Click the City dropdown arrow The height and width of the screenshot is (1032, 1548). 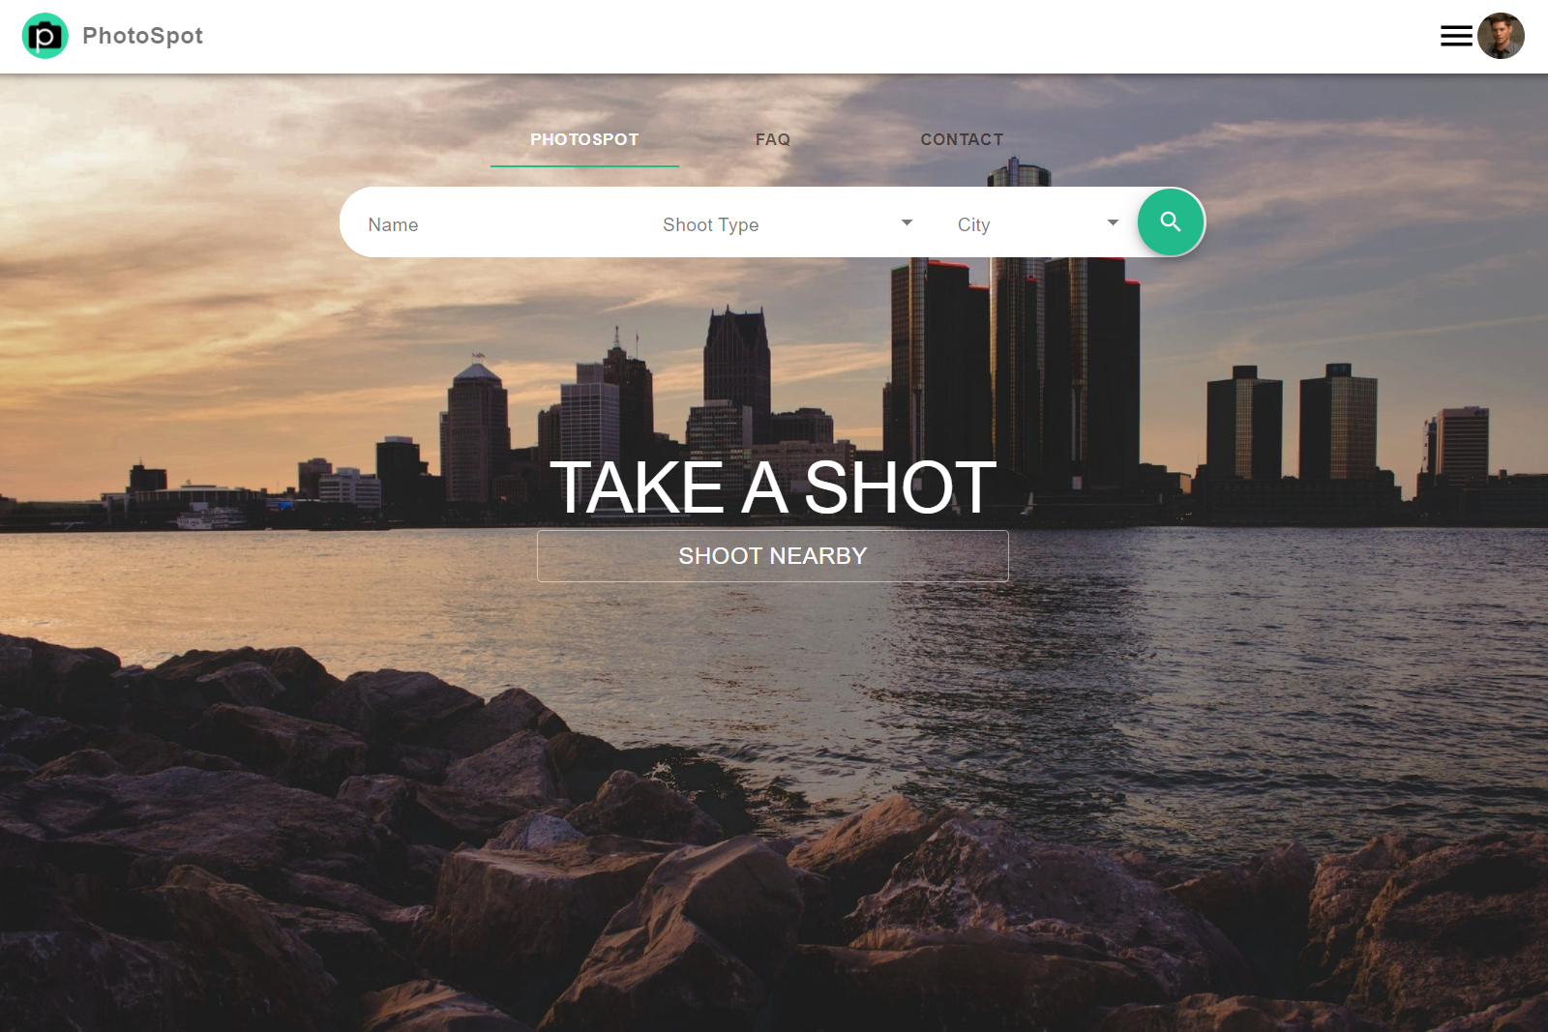pyautogui.click(x=1113, y=222)
